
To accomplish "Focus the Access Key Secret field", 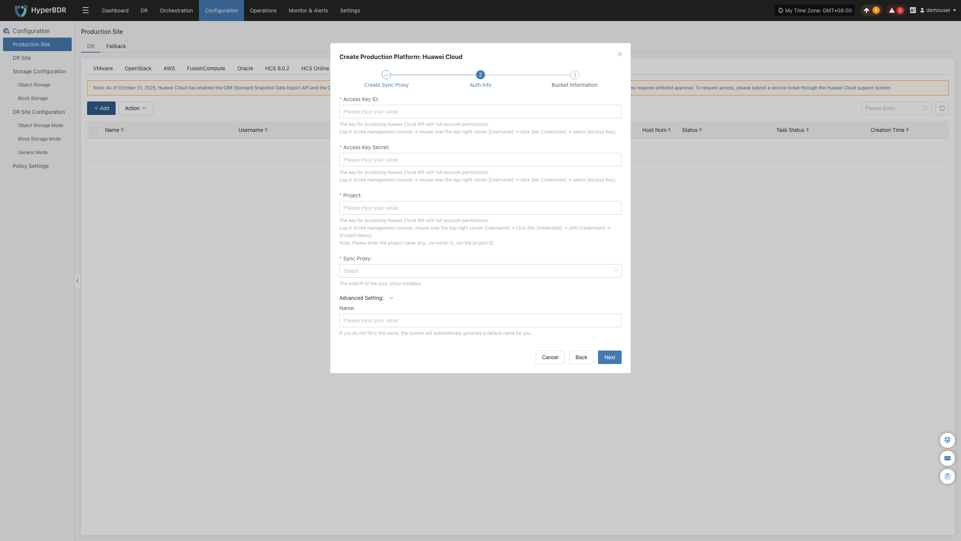I will point(480,160).
